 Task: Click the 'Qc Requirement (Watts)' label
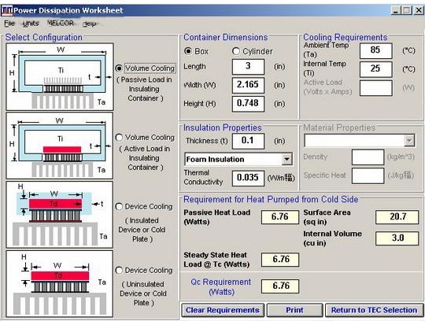221,287
